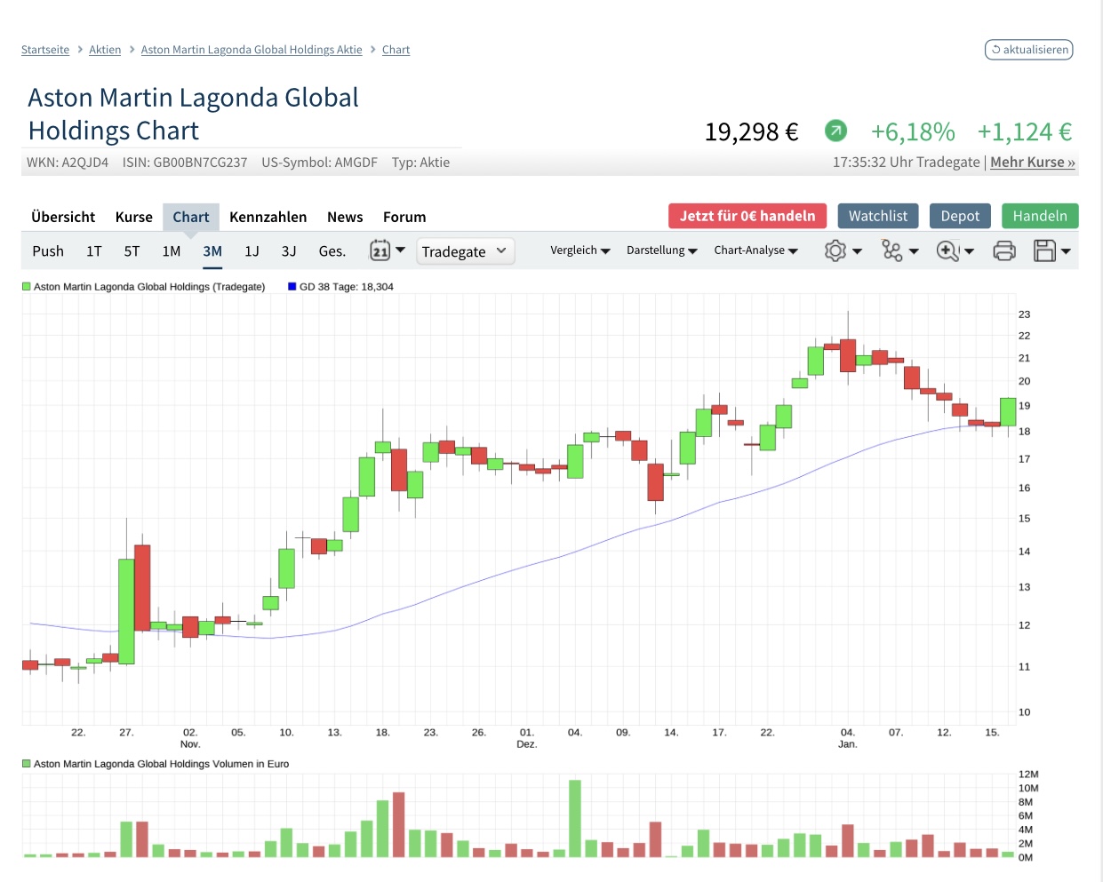Open the Kennzahlen tab

coord(268,217)
